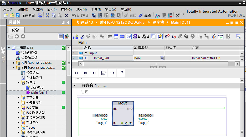Toggle monitoring on/off with glasses icon
The width and height of the screenshot is (246, 137).
tap(220, 36)
